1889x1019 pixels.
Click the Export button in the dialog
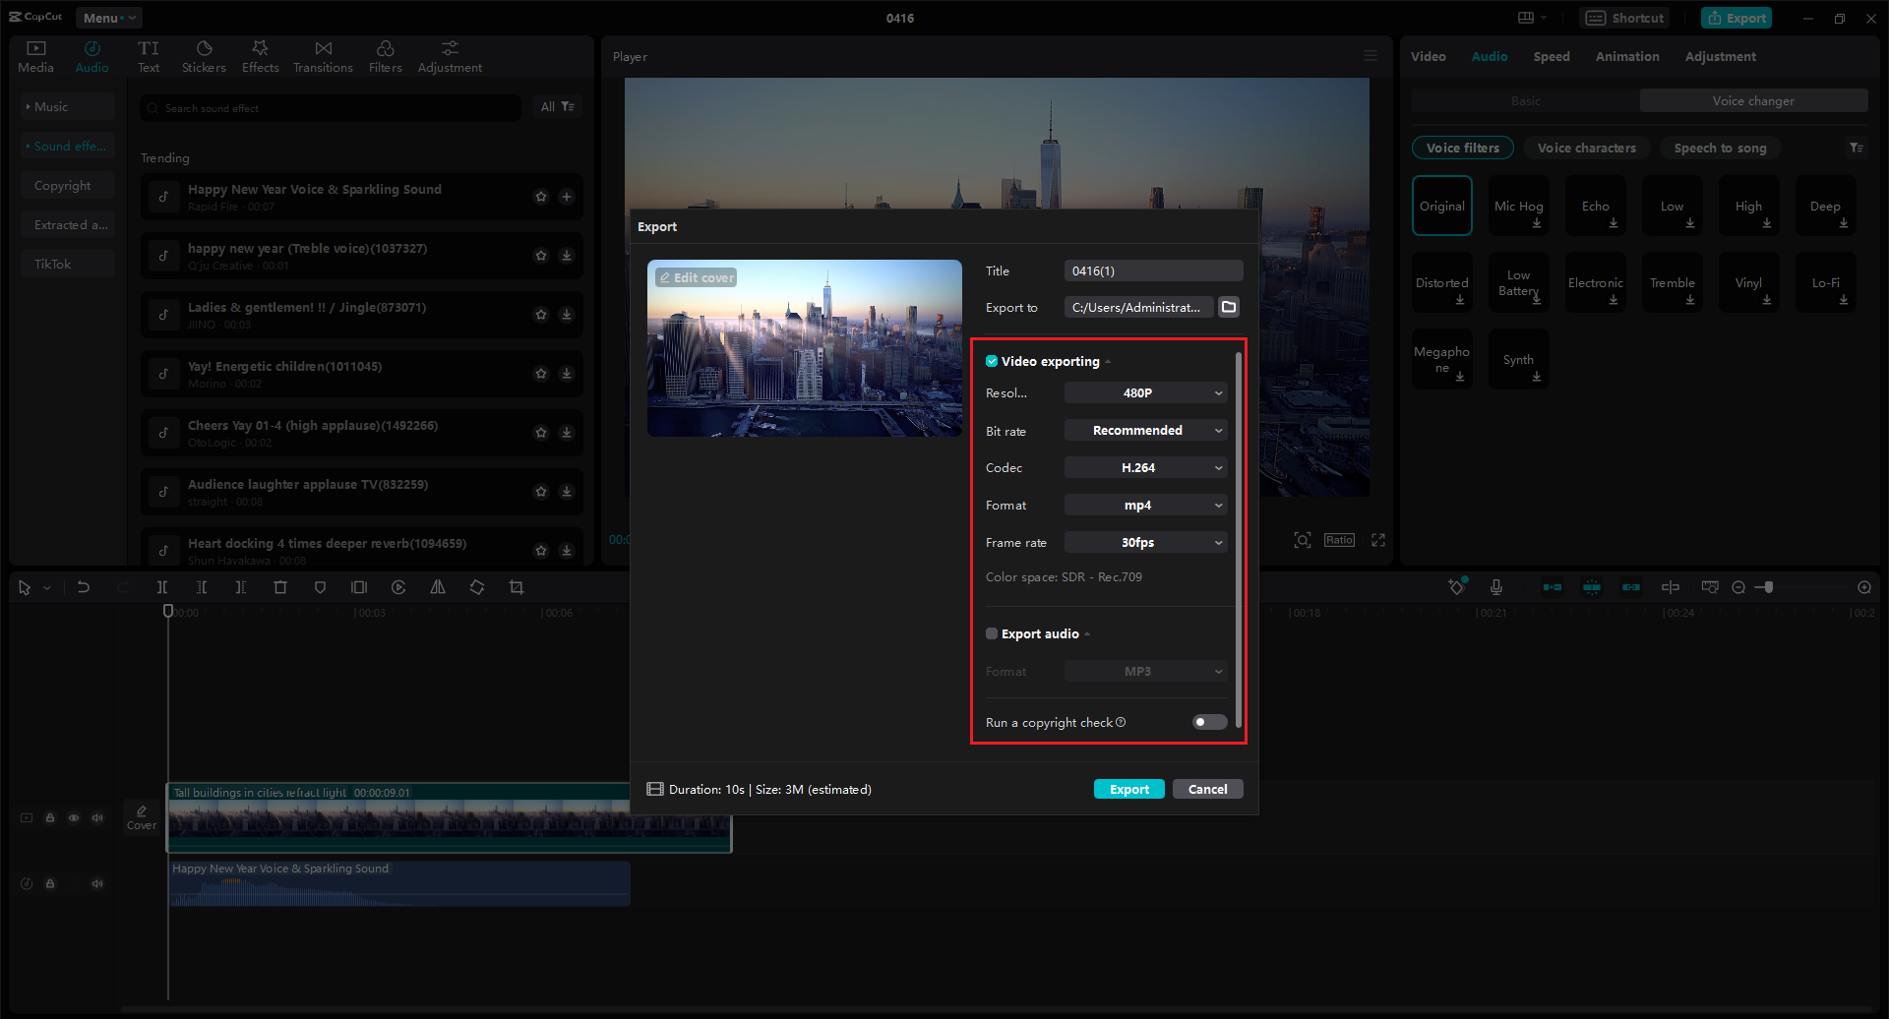point(1128,788)
